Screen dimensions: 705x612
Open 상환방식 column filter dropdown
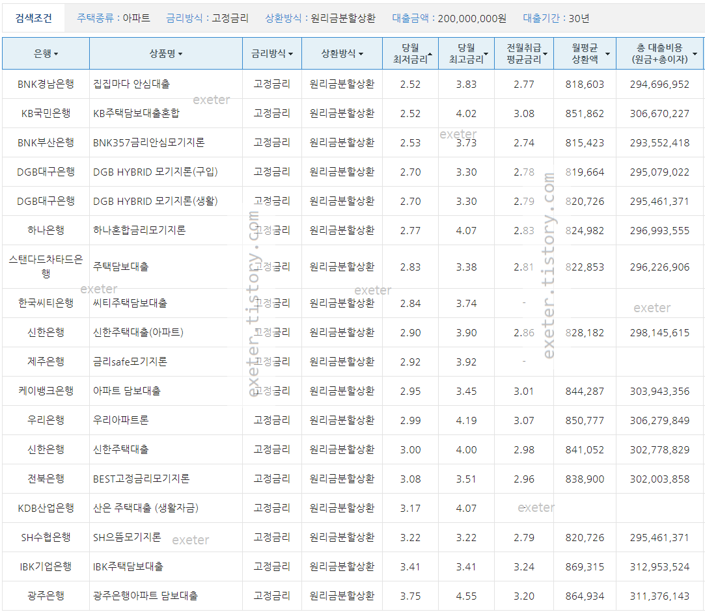tap(342, 53)
